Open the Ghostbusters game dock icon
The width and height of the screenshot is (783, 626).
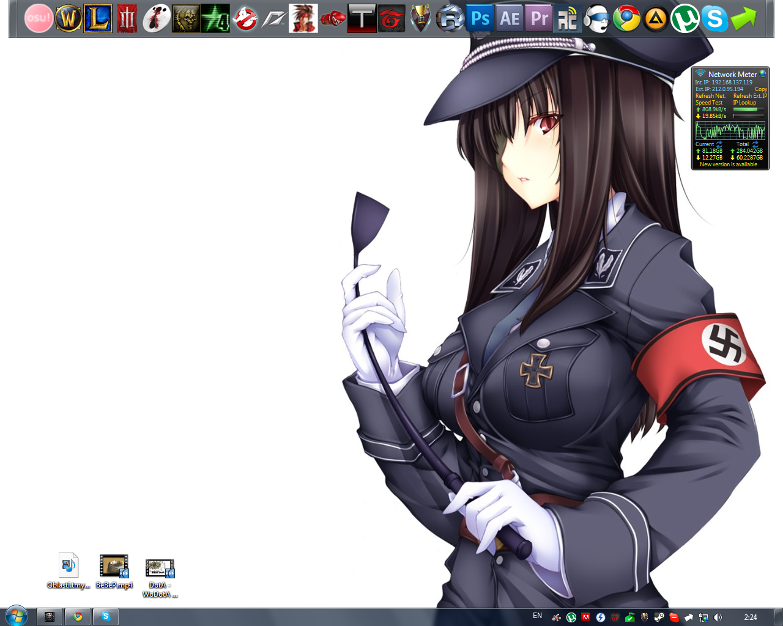(x=245, y=18)
